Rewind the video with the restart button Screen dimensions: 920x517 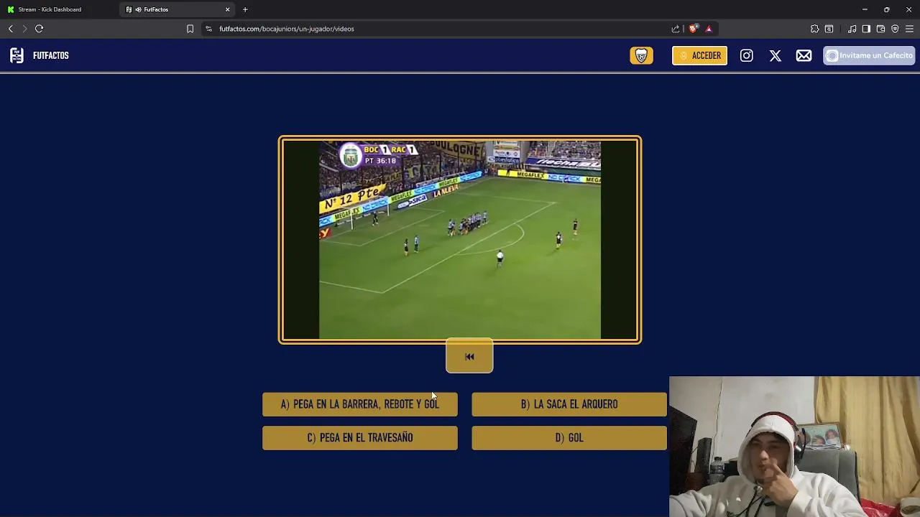[x=469, y=356]
